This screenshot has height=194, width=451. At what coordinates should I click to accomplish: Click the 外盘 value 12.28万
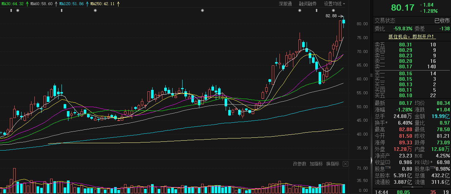tap(402, 149)
